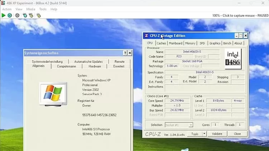Click the Multiplier value x 1.0
This screenshot has width=269, height=151.
click(177, 105)
